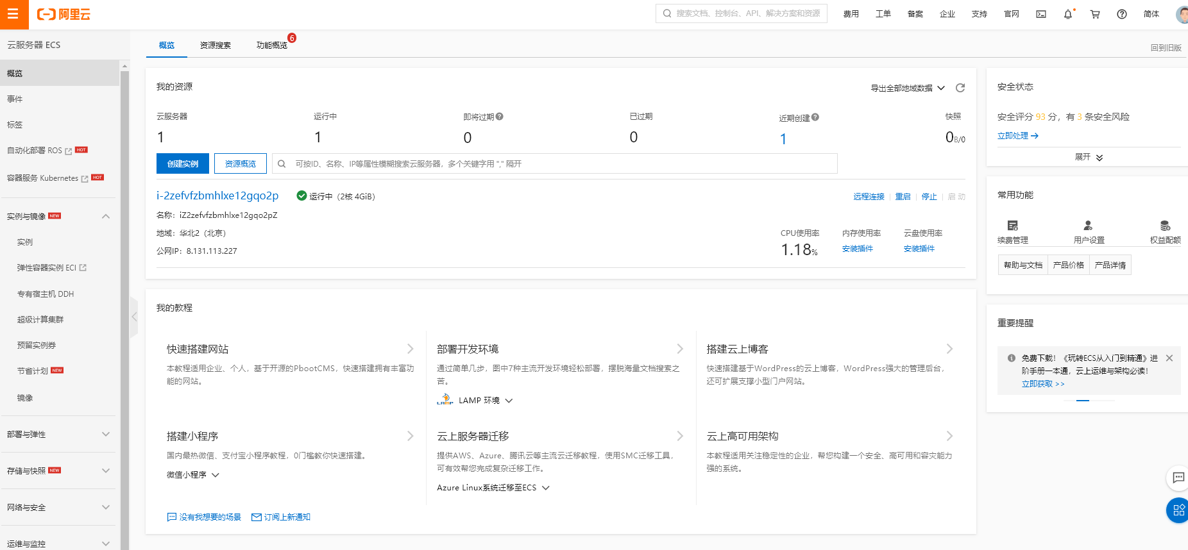Click 立即处理 security link
This screenshot has height=550, width=1188.
tap(1017, 136)
